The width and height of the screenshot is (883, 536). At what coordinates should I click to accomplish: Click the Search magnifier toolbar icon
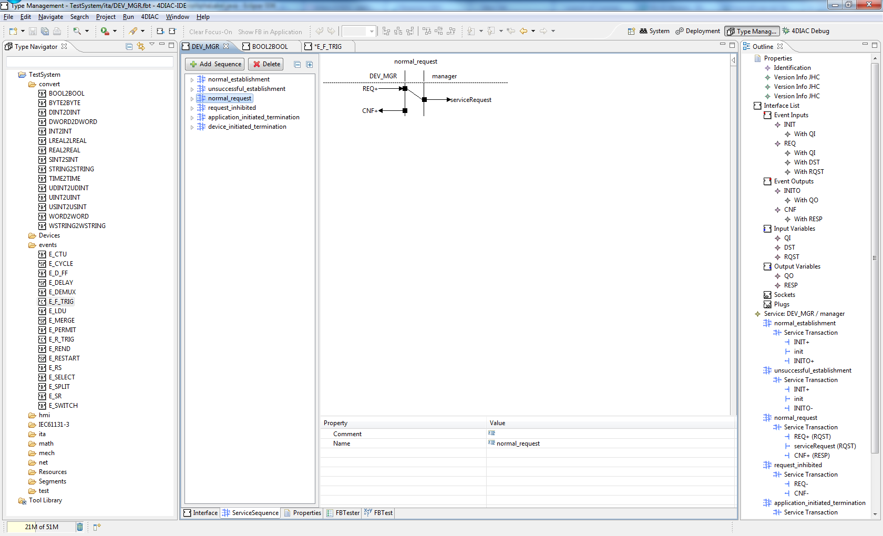click(77, 32)
